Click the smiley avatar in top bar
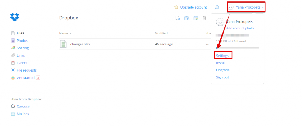 (x=231, y=7)
